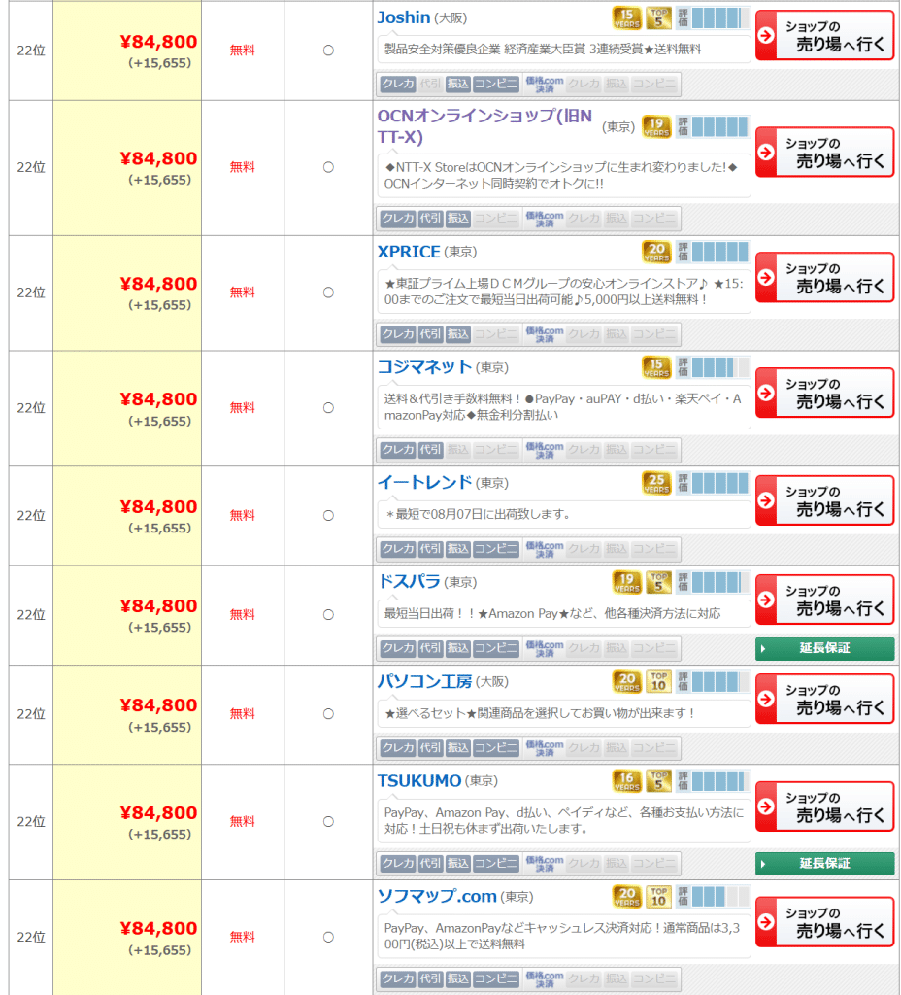901x995 pixels.
Task: Click the 代引 icon in コジマネット's row
Action: pos(430,450)
